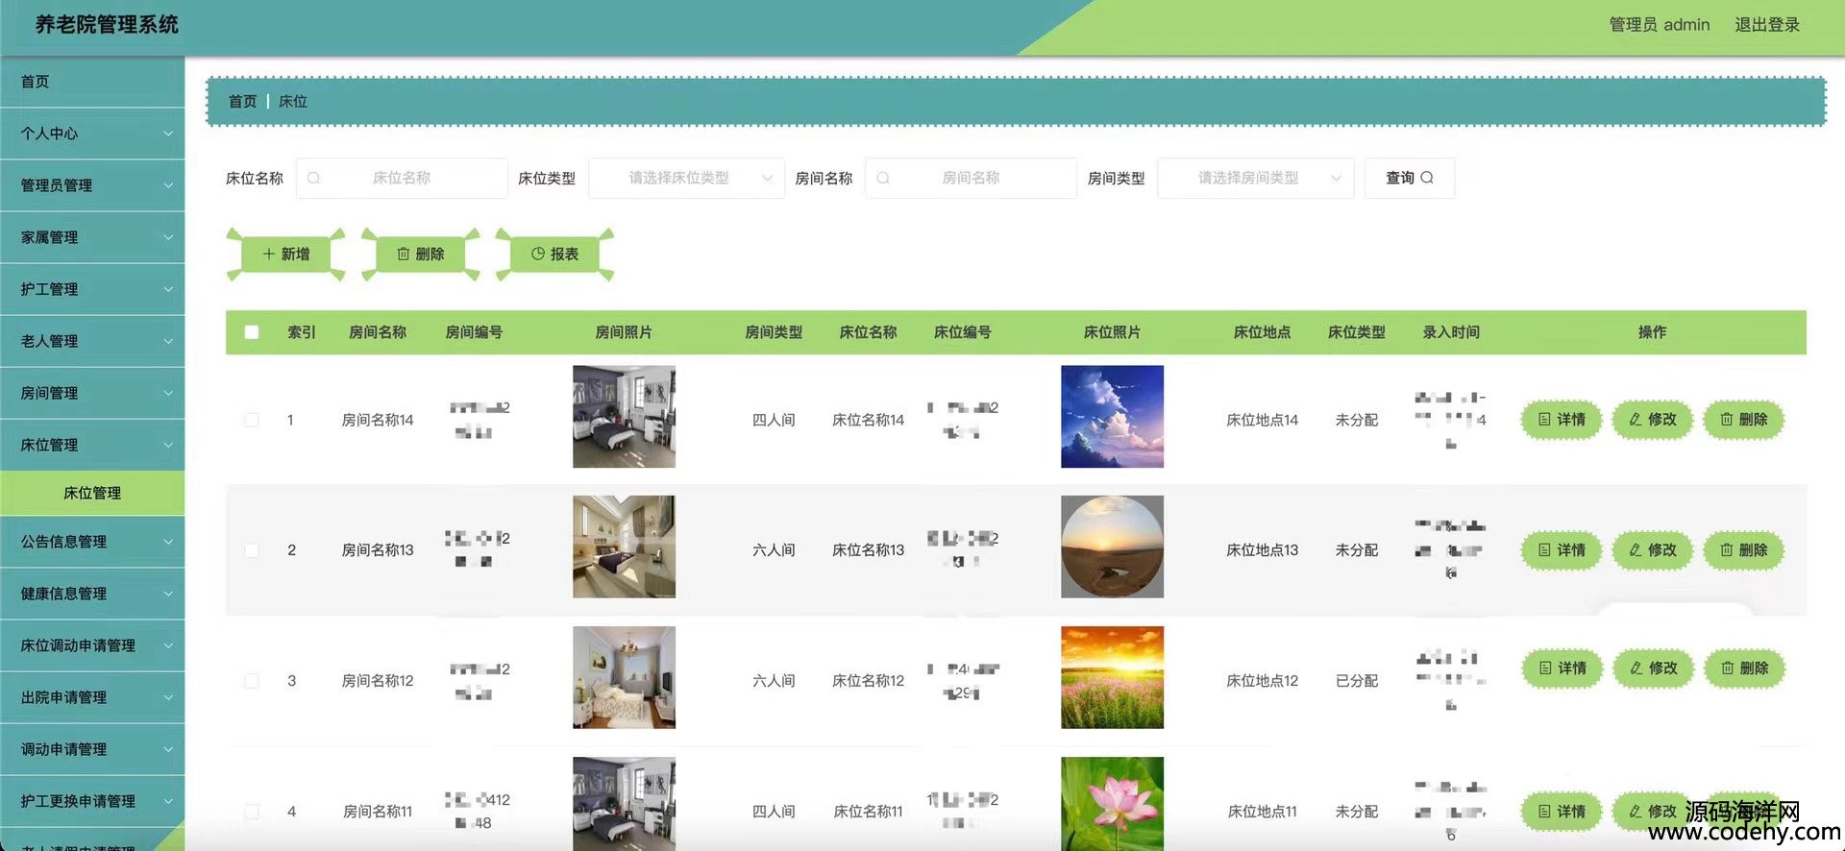Check the row 4 checkbox for 房间名称11
This screenshot has height=851, width=1845.
pos(252,812)
